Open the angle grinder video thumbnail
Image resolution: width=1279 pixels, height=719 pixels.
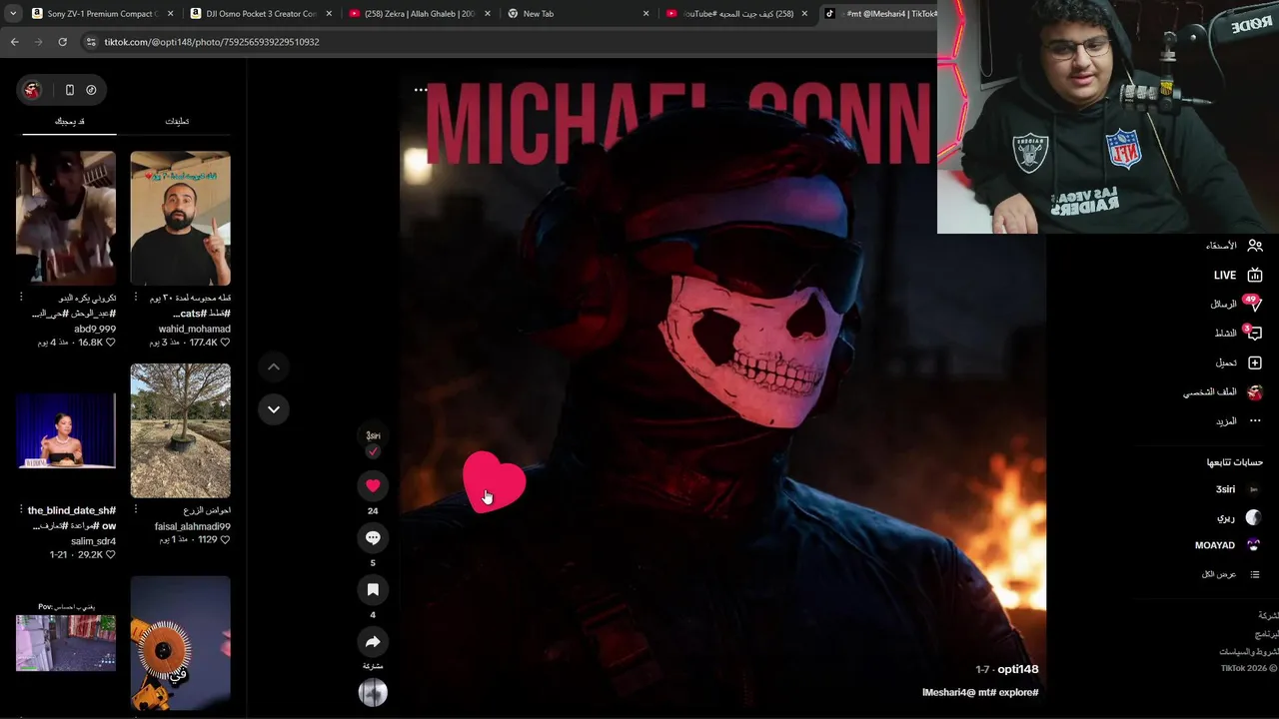coord(180,643)
